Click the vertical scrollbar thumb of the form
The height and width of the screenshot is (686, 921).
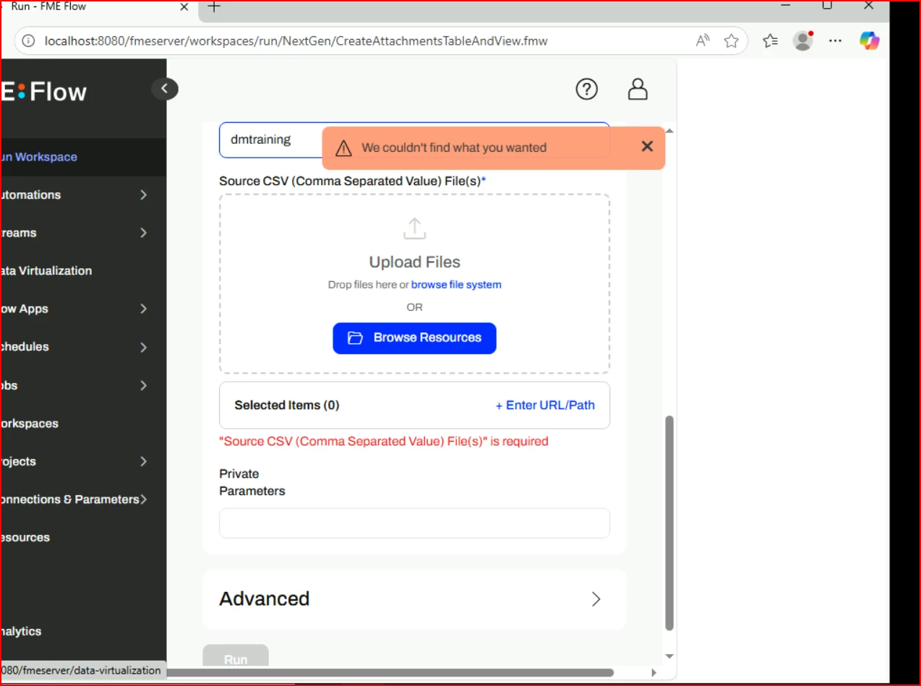[x=669, y=523]
